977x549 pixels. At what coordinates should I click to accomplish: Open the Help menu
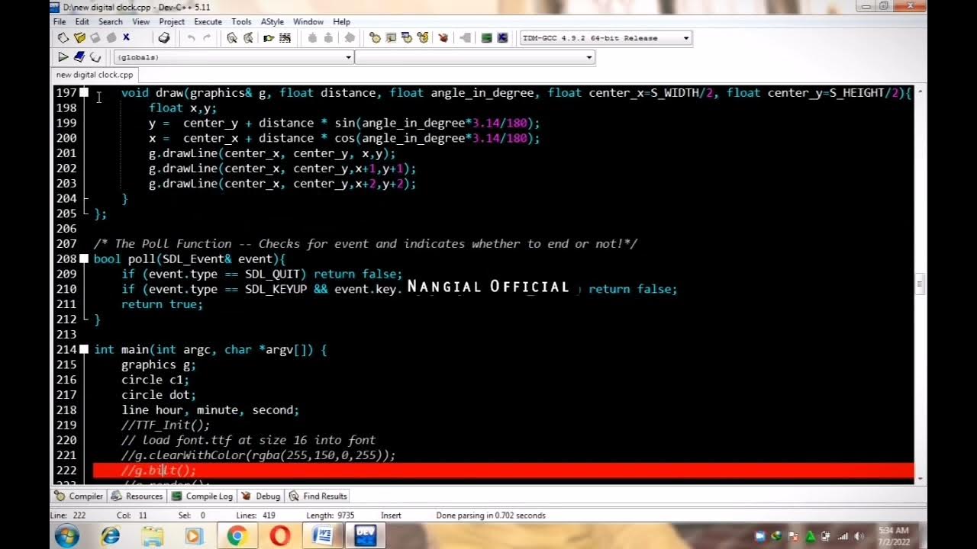(341, 21)
